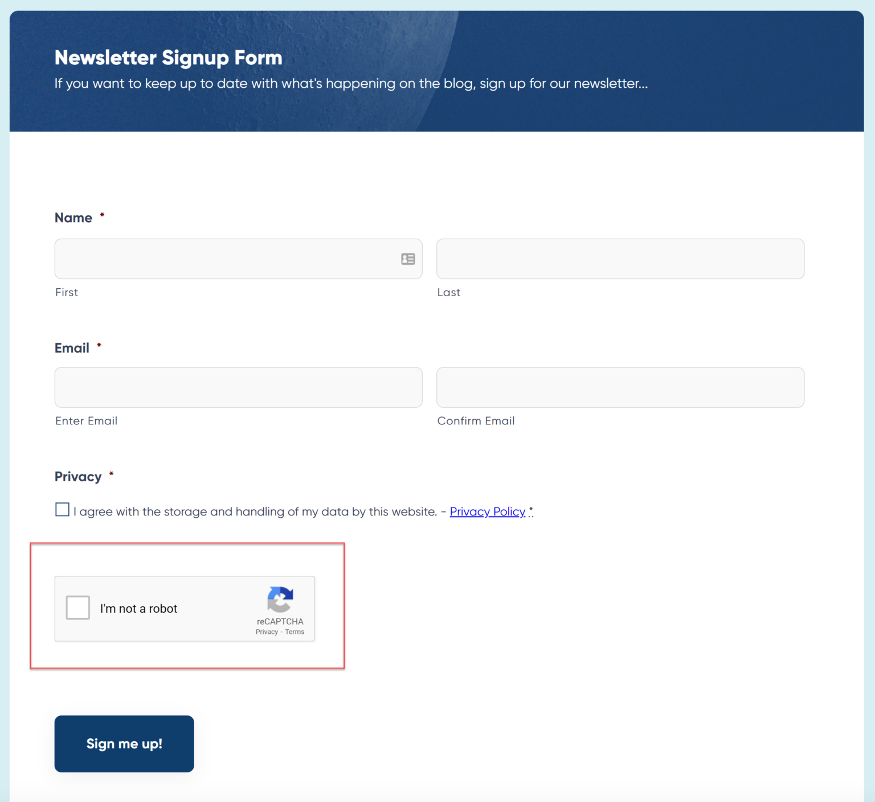
Task: Click the "Email" field label
Action: (72, 347)
